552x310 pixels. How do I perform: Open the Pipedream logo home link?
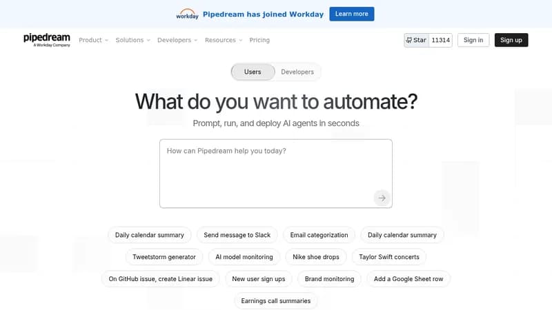point(47,40)
